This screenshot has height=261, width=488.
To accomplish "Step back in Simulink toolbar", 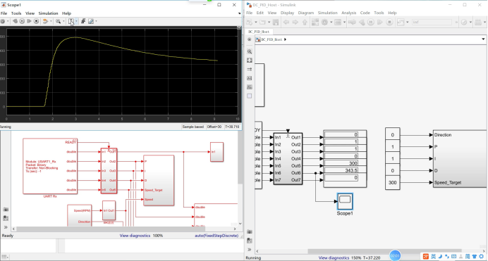I will [x=362, y=22].
